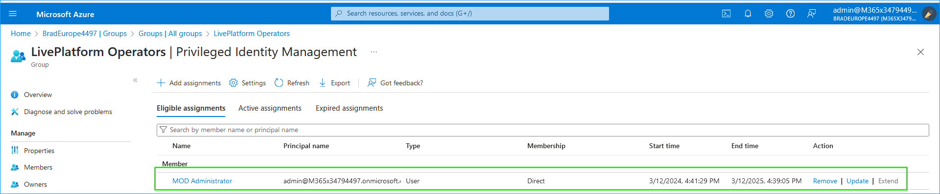
Task: Click Add assignments
Action: pyautogui.click(x=189, y=83)
